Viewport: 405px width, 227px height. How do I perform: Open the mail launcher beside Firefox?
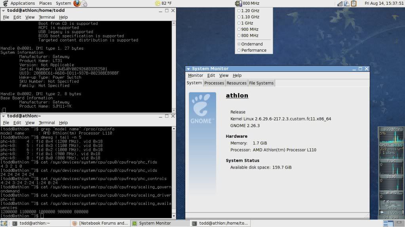pos(84,3)
